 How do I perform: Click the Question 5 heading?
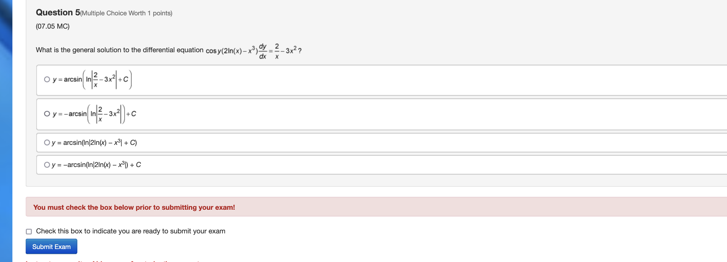[57, 12]
